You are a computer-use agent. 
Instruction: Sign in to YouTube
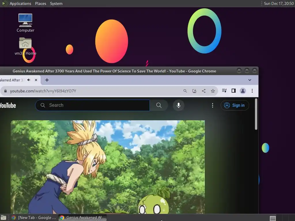tap(235, 105)
